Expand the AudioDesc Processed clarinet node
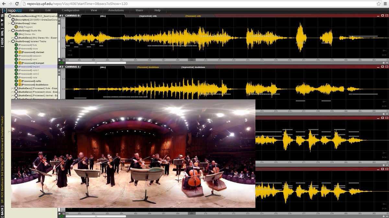The height and width of the screenshot is (218, 389). click(x=13, y=96)
